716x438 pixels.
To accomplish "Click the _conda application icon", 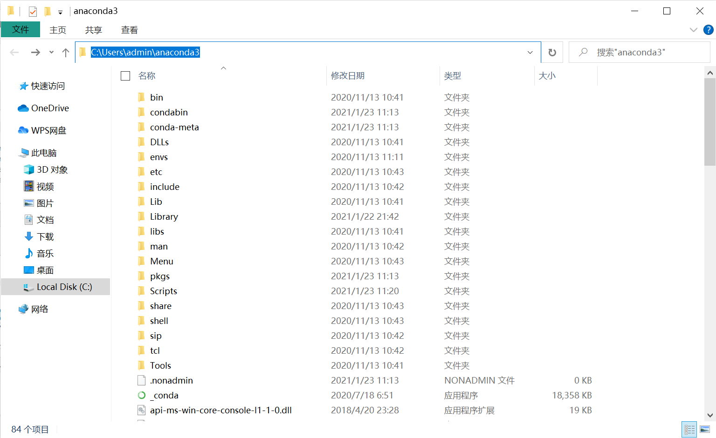I will [x=142, y=395].
